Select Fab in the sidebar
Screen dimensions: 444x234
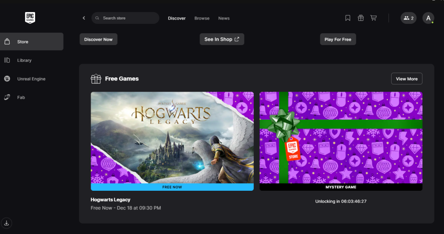(31, 97)
